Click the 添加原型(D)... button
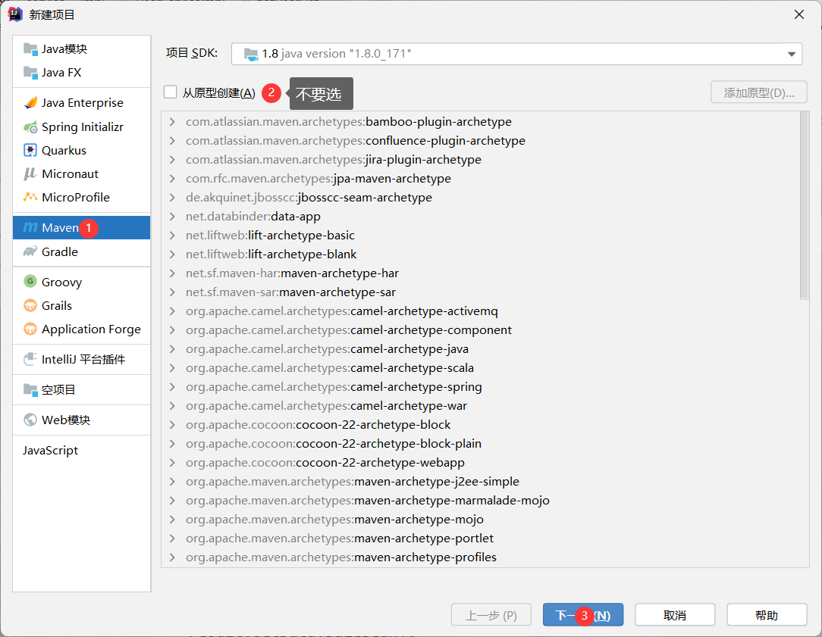Viewport: 822px width, 637px height. tap(758, 92)
